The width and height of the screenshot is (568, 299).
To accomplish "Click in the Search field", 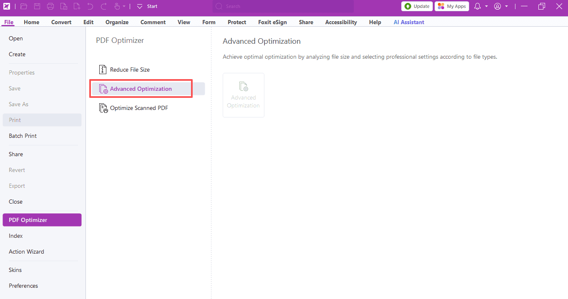I will pos(283,6).
